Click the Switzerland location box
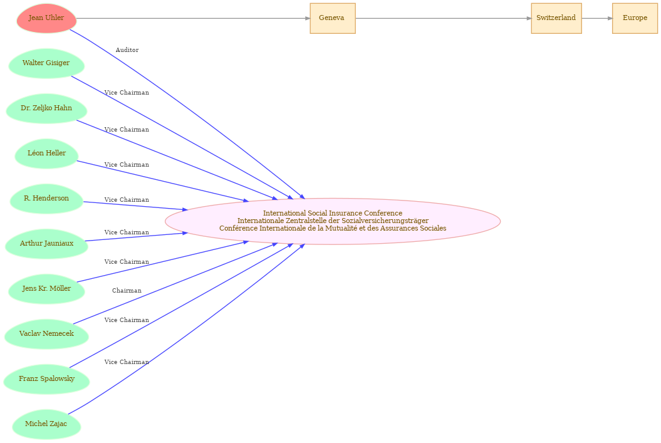 pyautogui.click(x=556, y=18)
